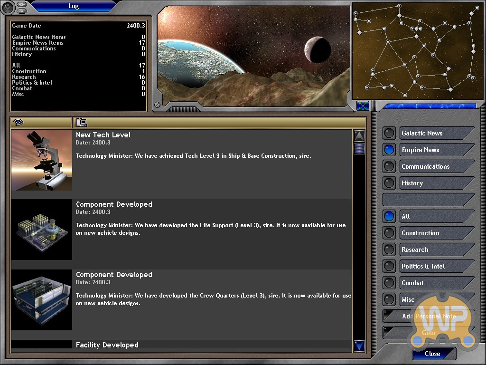Select the Research filter radio button
This screenshot has width=486, height=365.
point(389,250)
